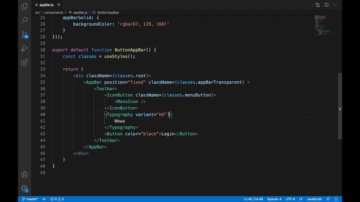Open the errors and warnings count

click(x=57, y=199)
